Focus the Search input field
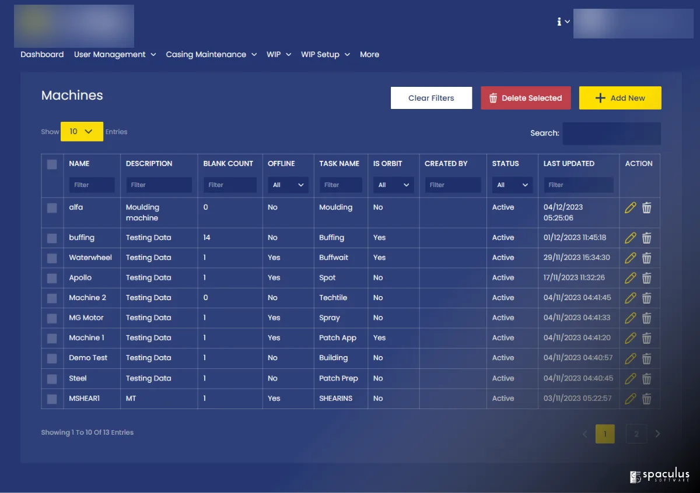Image resolution: width=700 pixels, height=493 pixels. 611,133
